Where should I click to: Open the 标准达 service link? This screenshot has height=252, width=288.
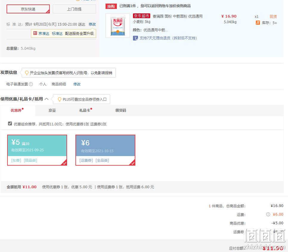coord(57,34)
